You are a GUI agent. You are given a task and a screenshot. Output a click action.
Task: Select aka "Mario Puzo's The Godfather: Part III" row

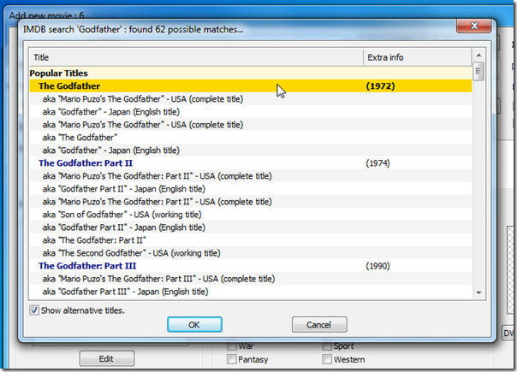coord(251,279)
